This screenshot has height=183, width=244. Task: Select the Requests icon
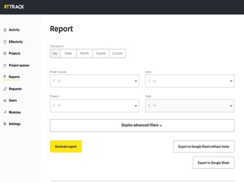click(x=5, y=89)
